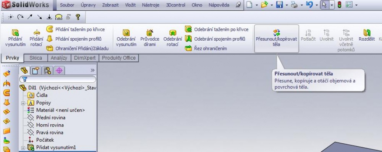Choose Přidání tažením po křivce
This screenshot has width=382, height=152.
tap(76, 29)
